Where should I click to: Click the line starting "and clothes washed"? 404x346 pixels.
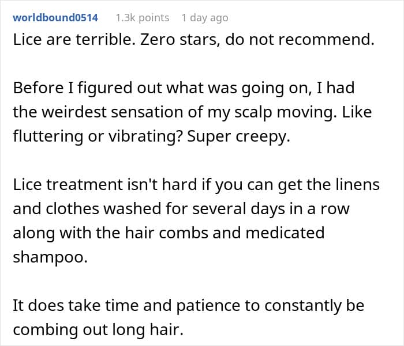pos(181,208)
